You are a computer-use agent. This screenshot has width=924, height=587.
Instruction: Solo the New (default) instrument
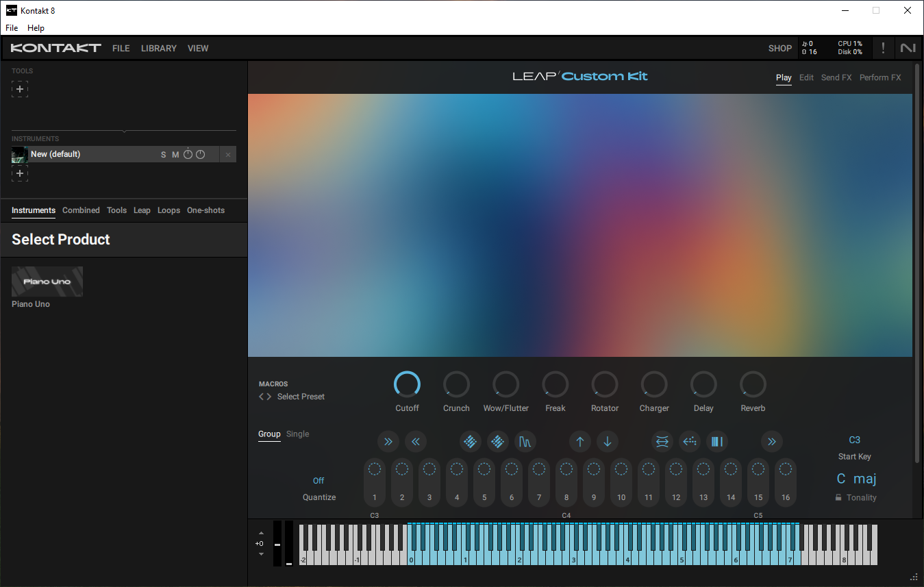[x=163, y=154]
